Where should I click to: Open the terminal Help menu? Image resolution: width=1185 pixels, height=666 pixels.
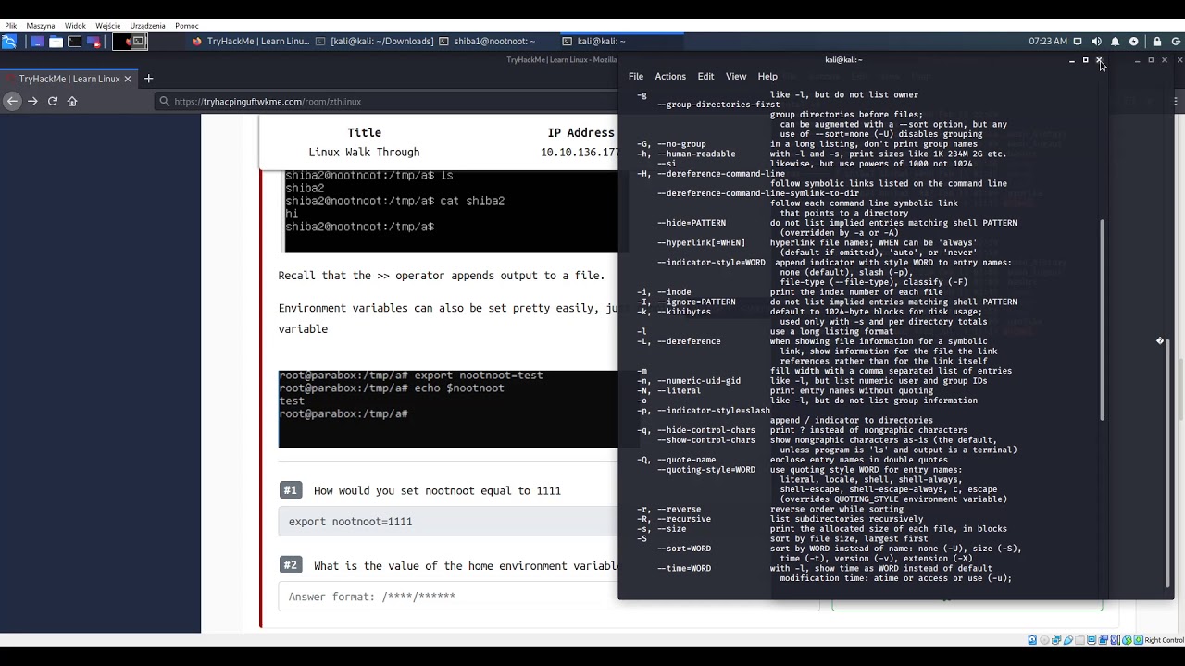[x=767, y=76]
